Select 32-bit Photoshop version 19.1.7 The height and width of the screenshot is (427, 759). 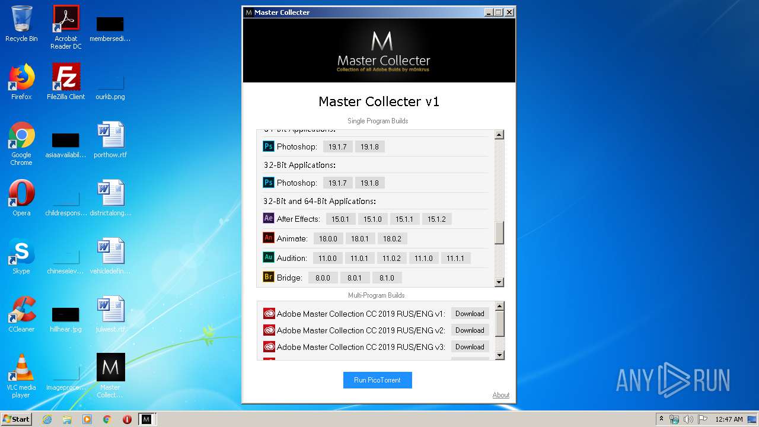(x=338, y=183)
